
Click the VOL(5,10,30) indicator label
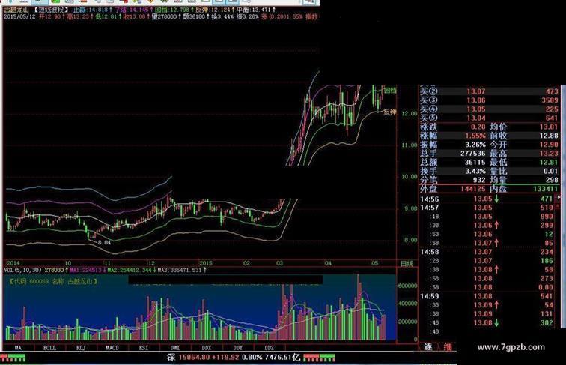point(23,270)
